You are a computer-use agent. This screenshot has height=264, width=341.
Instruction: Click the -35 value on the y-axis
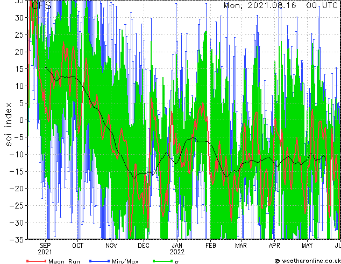[x=19, y=239]
